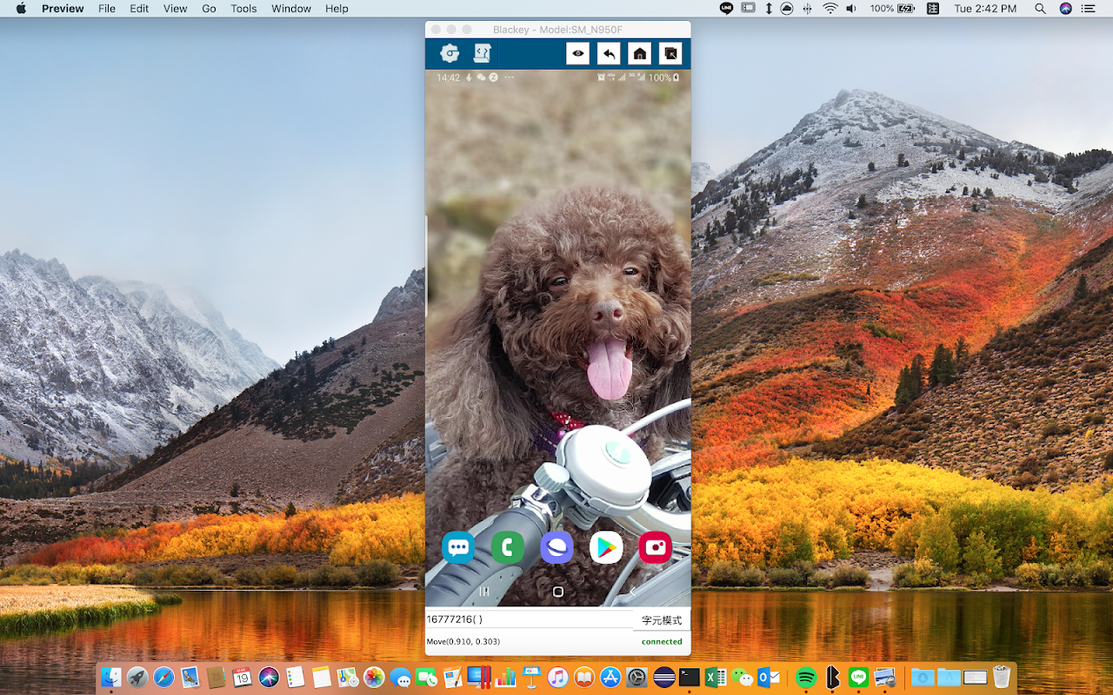Image resolution: width=1113 pixels, height=695 pixels.
Task: Launch Samsung Internet browser app
Action: (x=556, y=547)
